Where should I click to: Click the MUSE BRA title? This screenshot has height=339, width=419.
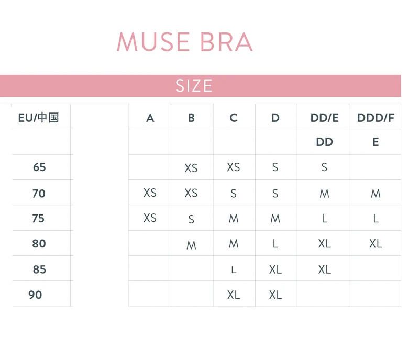[185, 42]
